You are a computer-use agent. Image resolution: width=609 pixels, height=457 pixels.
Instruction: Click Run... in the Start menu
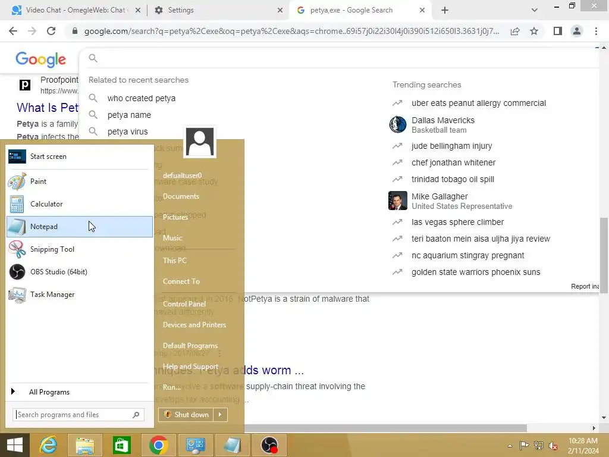pos(172,387)
